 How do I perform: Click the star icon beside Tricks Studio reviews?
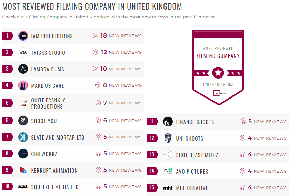click(x=96, y=52)
